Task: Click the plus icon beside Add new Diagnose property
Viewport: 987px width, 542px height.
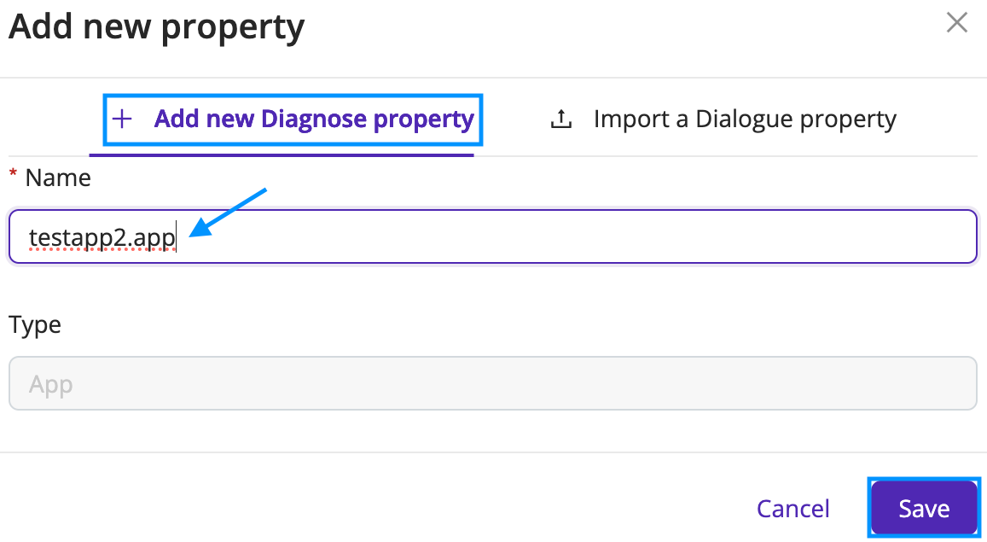Action: [122, 119]
